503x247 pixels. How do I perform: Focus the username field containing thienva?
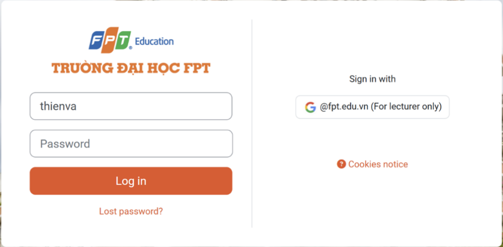click(x=131, y=106)
